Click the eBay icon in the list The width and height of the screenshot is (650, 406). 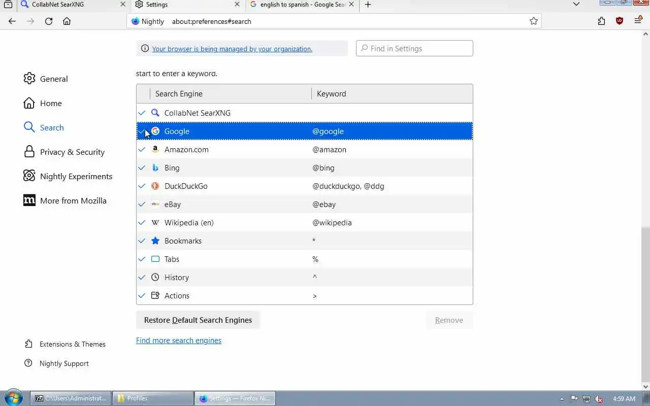click(x=155, y=204)
